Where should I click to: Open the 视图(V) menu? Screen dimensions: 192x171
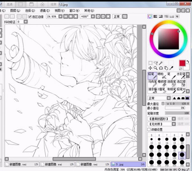pos(60,11)
